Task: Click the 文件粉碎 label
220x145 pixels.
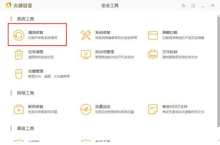Action: point(170,52)
